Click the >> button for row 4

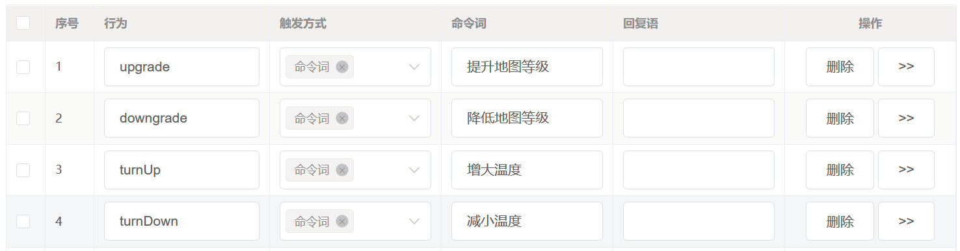pyautogui.click(x=906, y=221)
